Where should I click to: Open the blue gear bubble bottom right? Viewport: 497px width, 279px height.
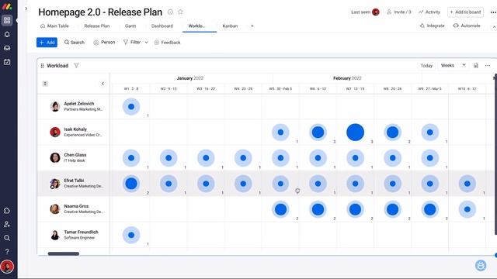pyautogui.click(x=481, y=266)
